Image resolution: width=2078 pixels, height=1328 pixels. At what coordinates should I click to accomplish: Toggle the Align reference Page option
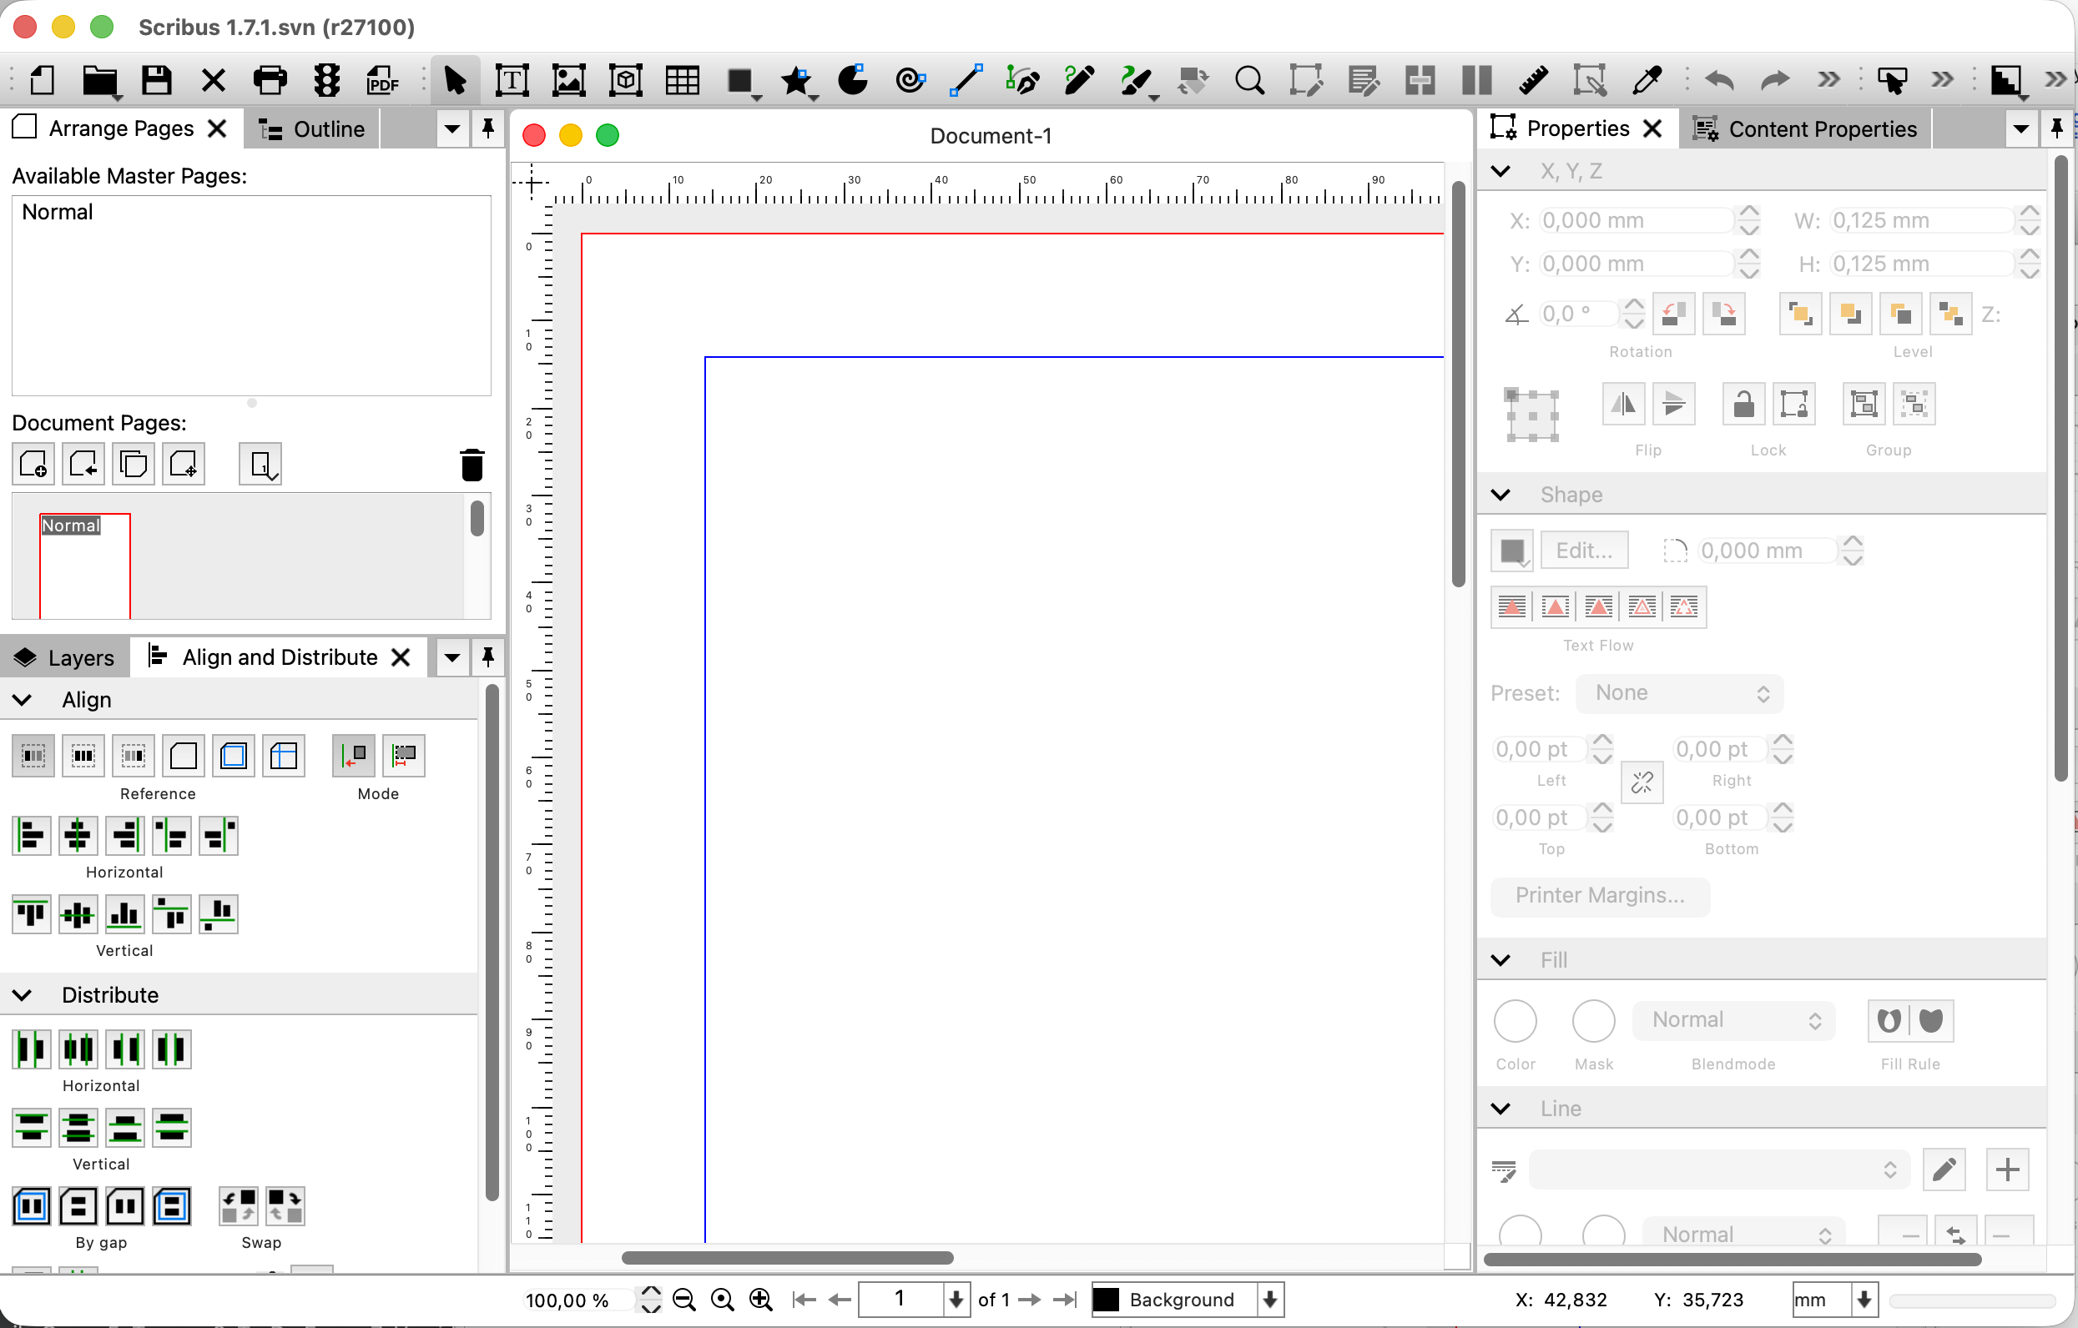pyautogui.click(x=183, y=757)
